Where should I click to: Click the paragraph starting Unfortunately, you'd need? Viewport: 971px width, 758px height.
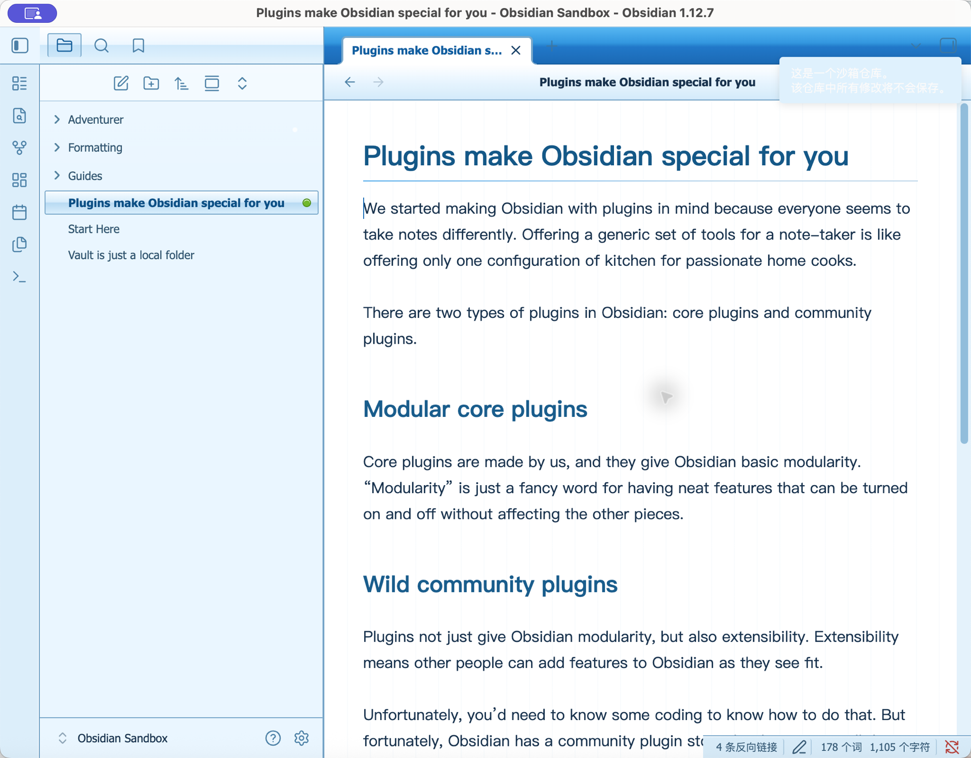click(x=634, y=728)
